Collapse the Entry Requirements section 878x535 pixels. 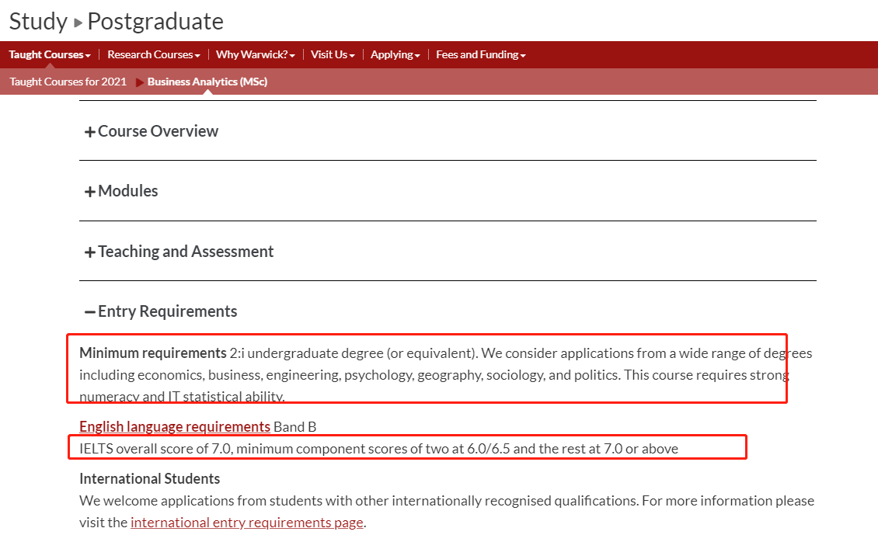(x=167, y=311)
